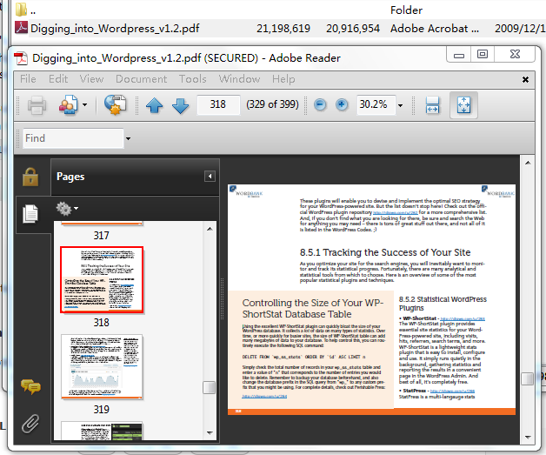
Task: Click the document view scrollbar handle
Action: click(527, 378)
